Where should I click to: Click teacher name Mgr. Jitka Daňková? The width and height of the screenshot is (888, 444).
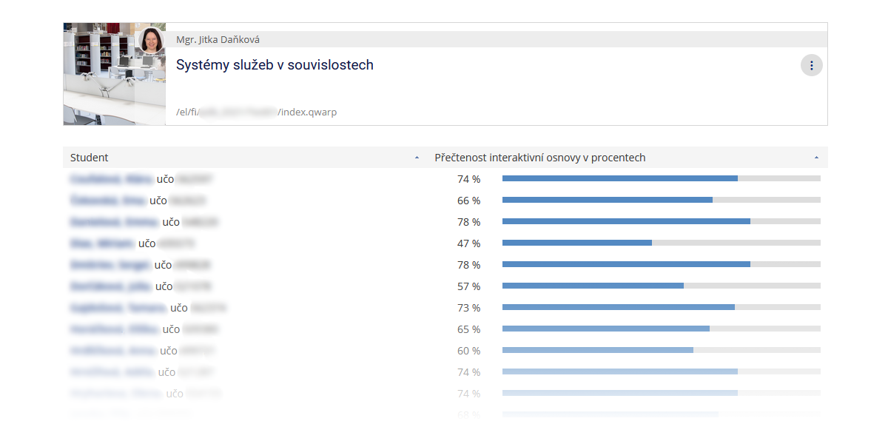218,40
